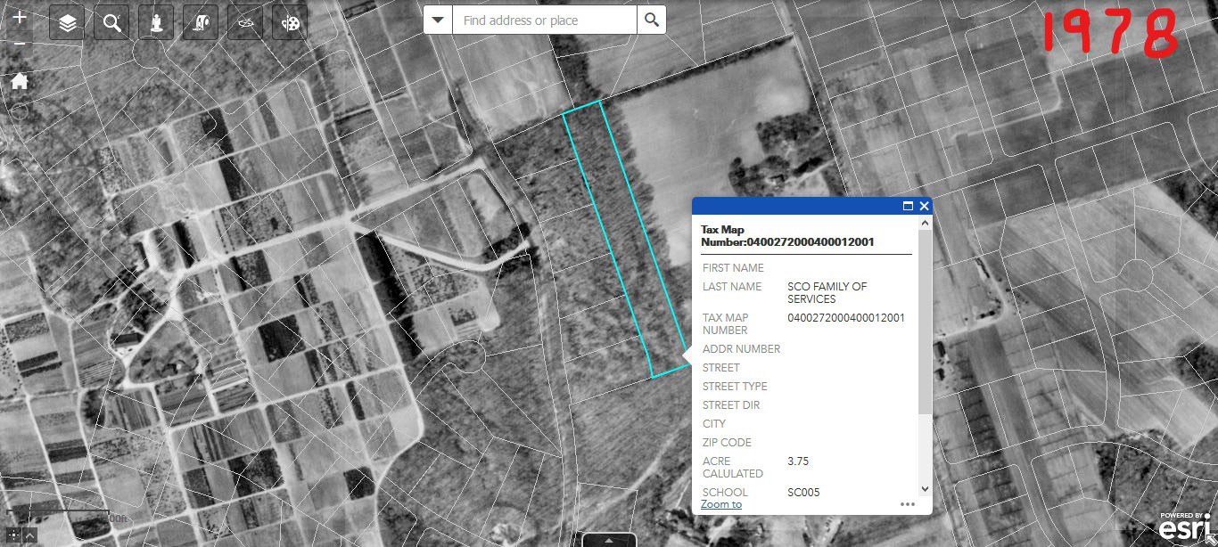1218x547 pixels.
Task: Open the Layer List widget
Action: [67, 23]
